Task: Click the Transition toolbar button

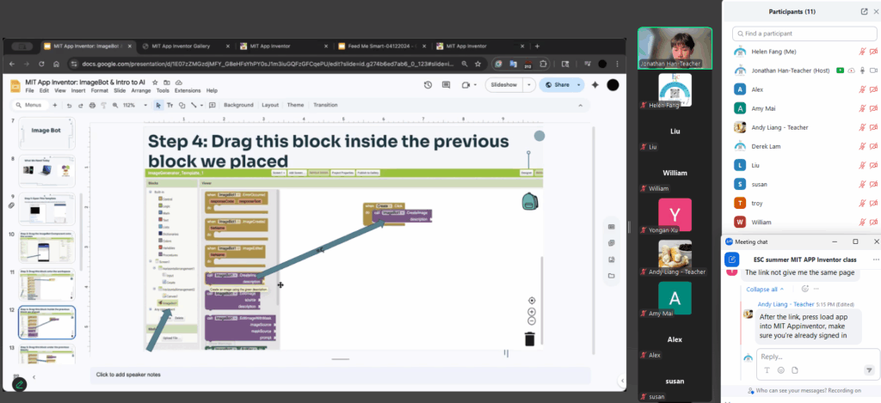Action: tap(325, 105)
